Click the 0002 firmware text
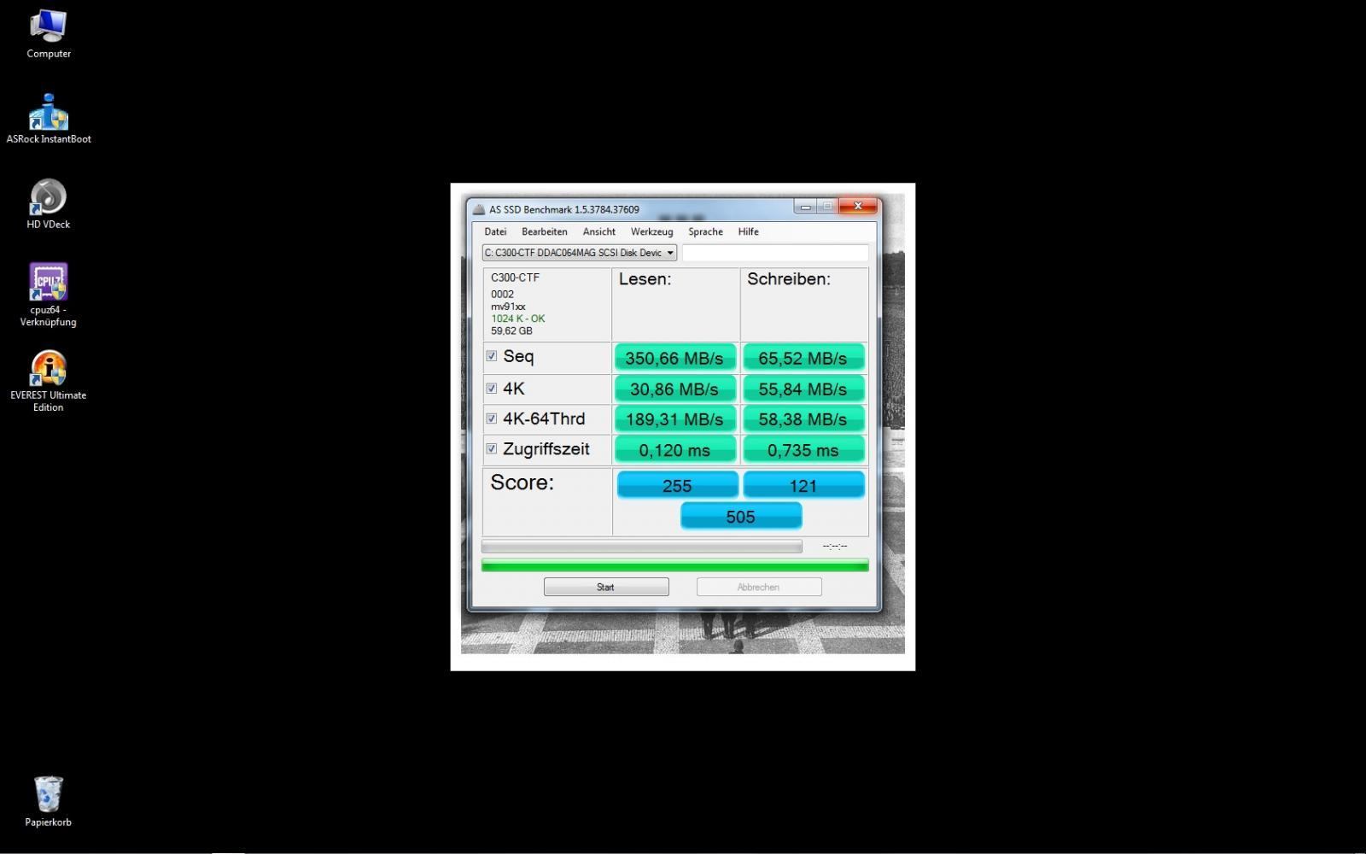Screen dimensions: 1366x854 click(502, 295)
